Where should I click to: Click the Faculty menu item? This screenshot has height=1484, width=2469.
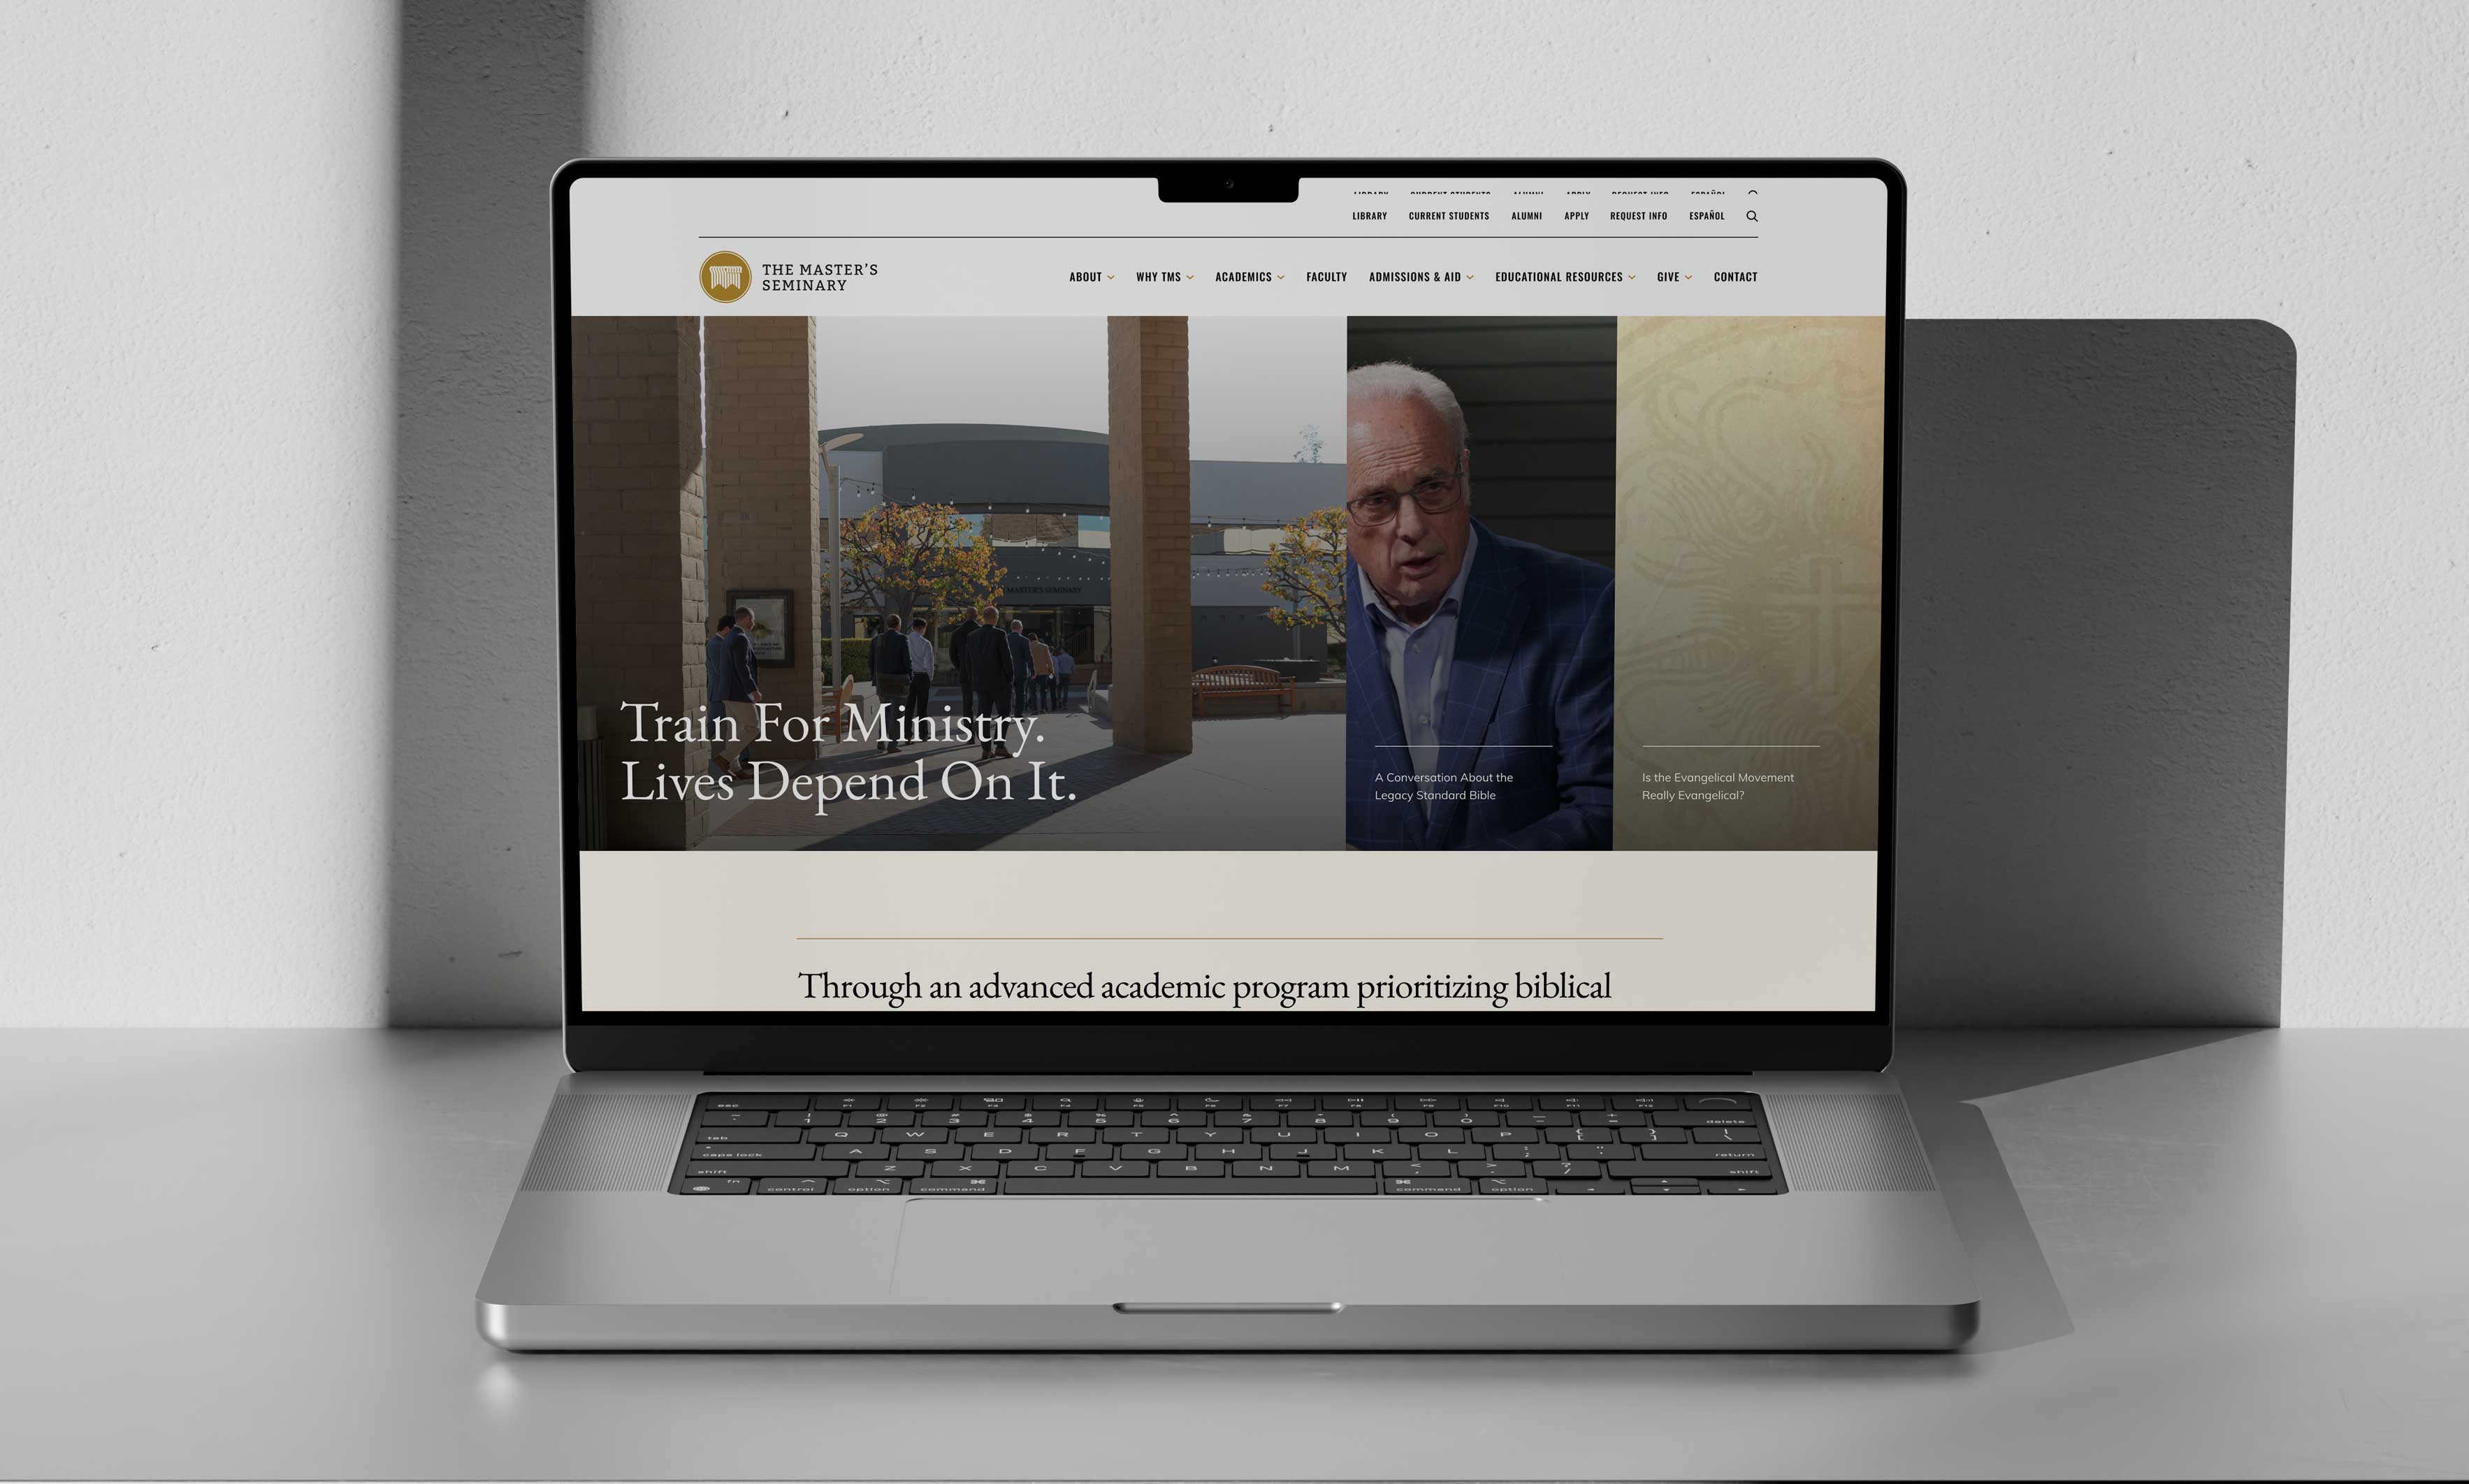[1324, 275]
